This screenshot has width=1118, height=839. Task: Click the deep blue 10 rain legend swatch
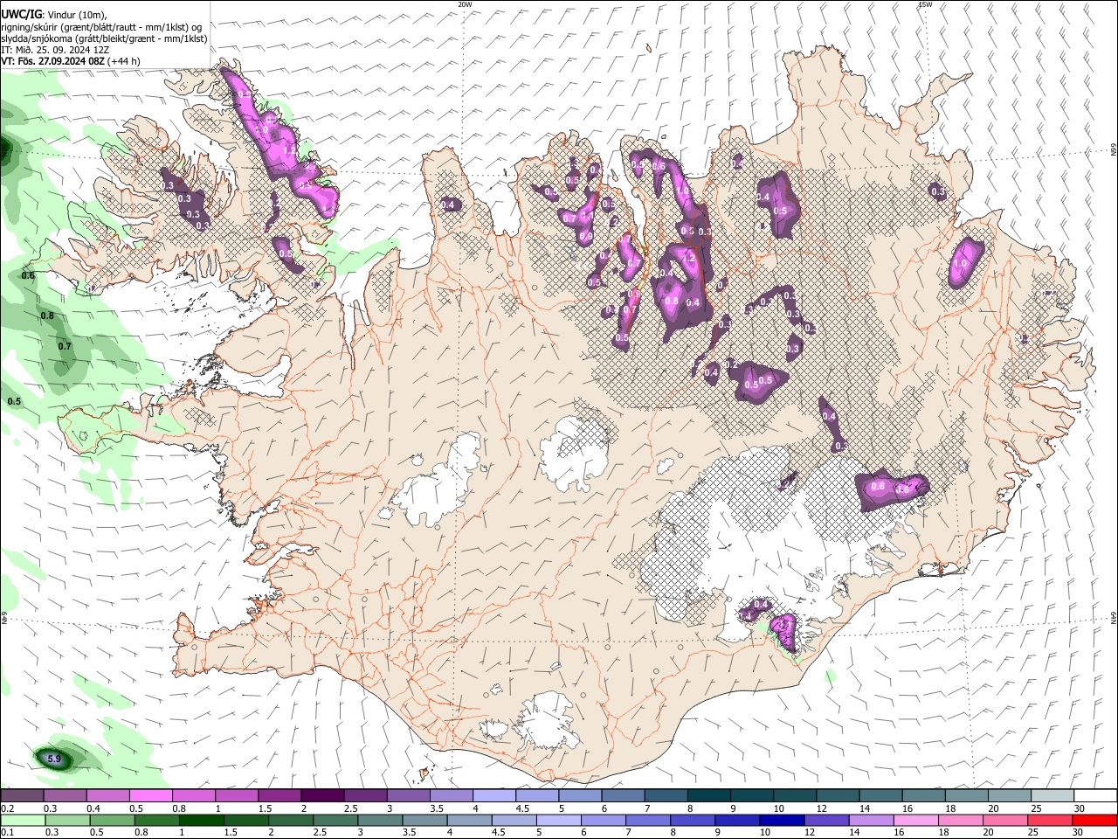pos(781,820)
